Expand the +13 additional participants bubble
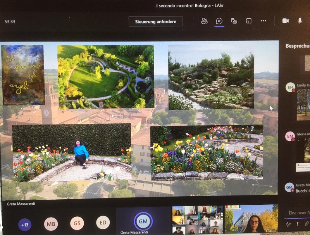 (x=25, y=224)
